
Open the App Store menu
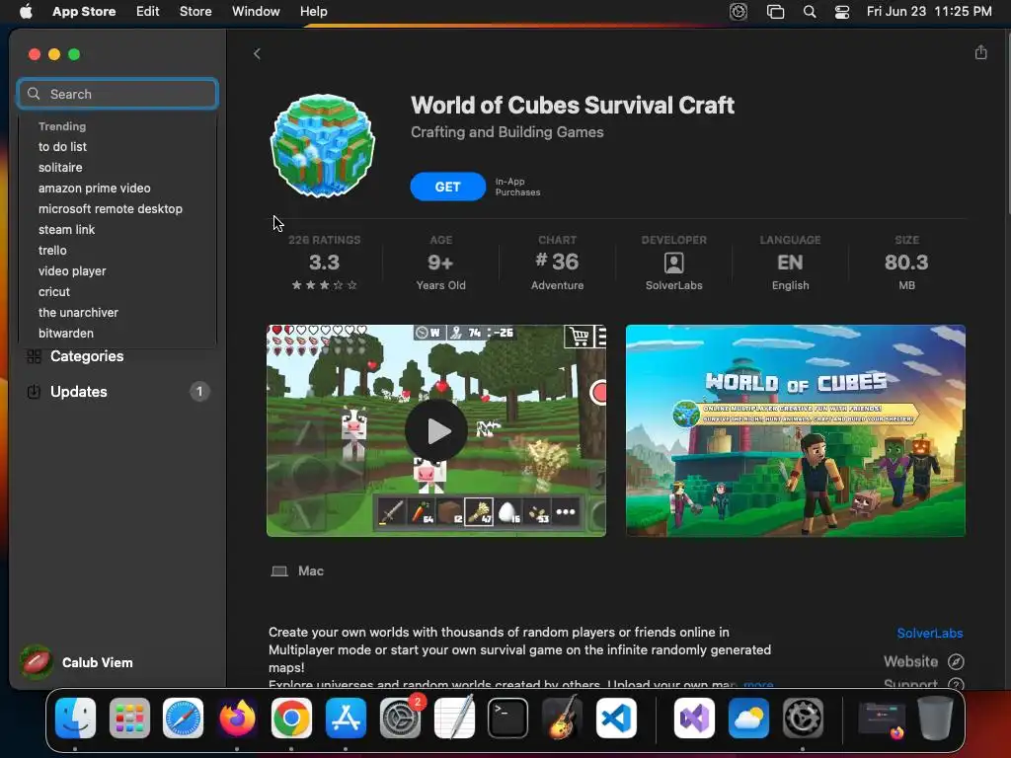point(84,12)
